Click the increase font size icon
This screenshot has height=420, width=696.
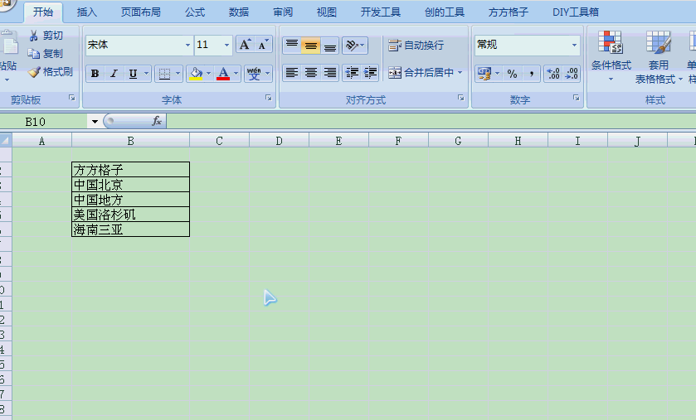tap(245, 45)
